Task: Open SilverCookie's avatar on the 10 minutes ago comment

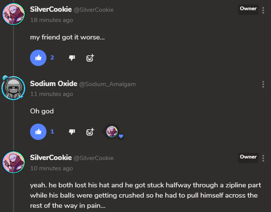Action: click(13, 162)
